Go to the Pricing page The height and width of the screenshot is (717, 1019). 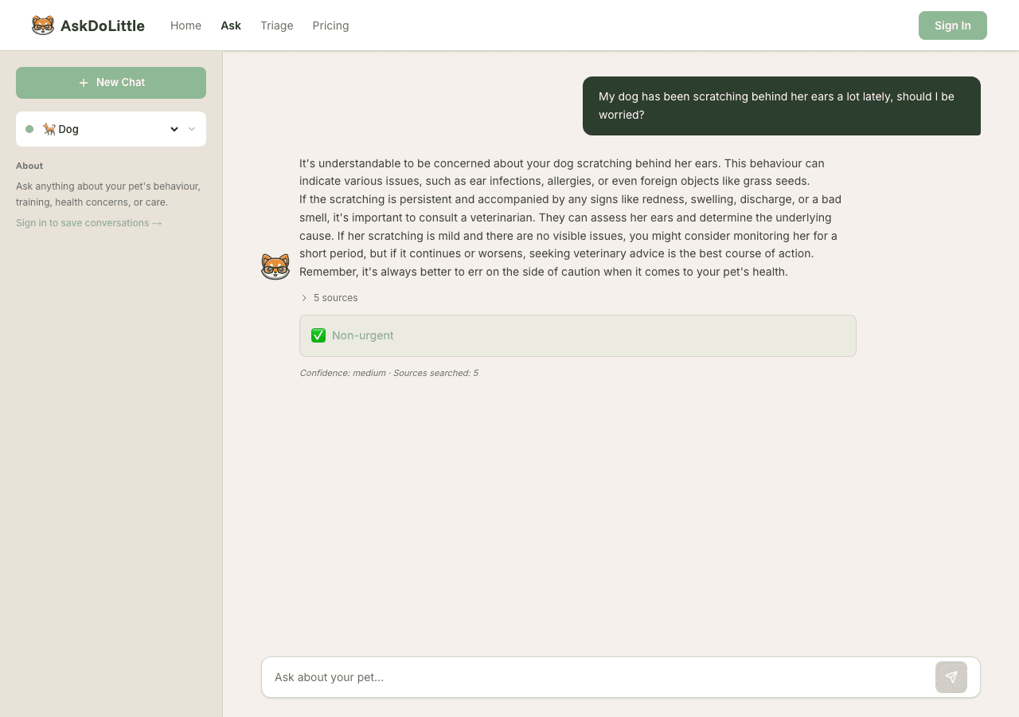point(330,25)
